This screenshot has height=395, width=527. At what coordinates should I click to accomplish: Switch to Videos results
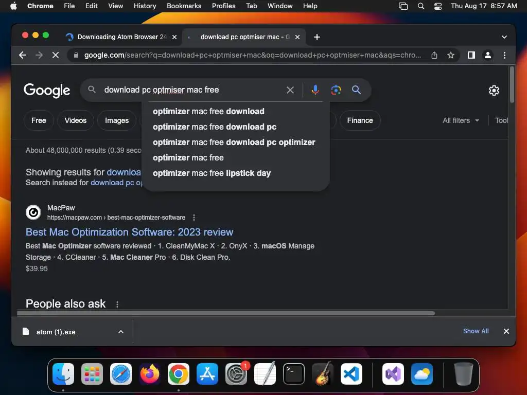(x=75, y=120)
